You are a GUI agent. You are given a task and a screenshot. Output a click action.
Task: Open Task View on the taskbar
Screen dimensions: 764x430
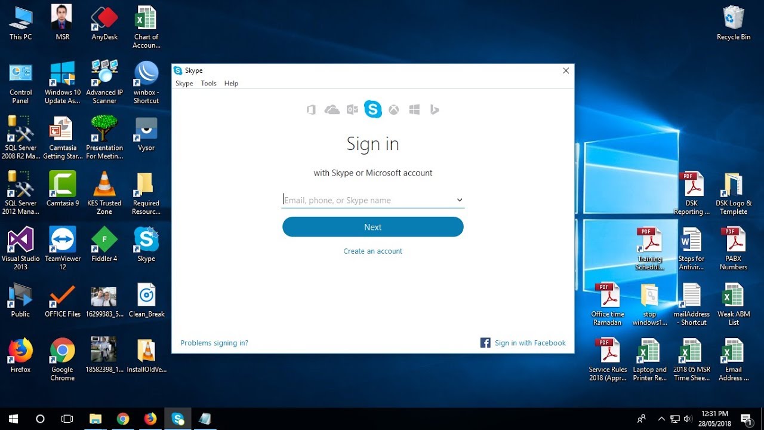point(67,419)
